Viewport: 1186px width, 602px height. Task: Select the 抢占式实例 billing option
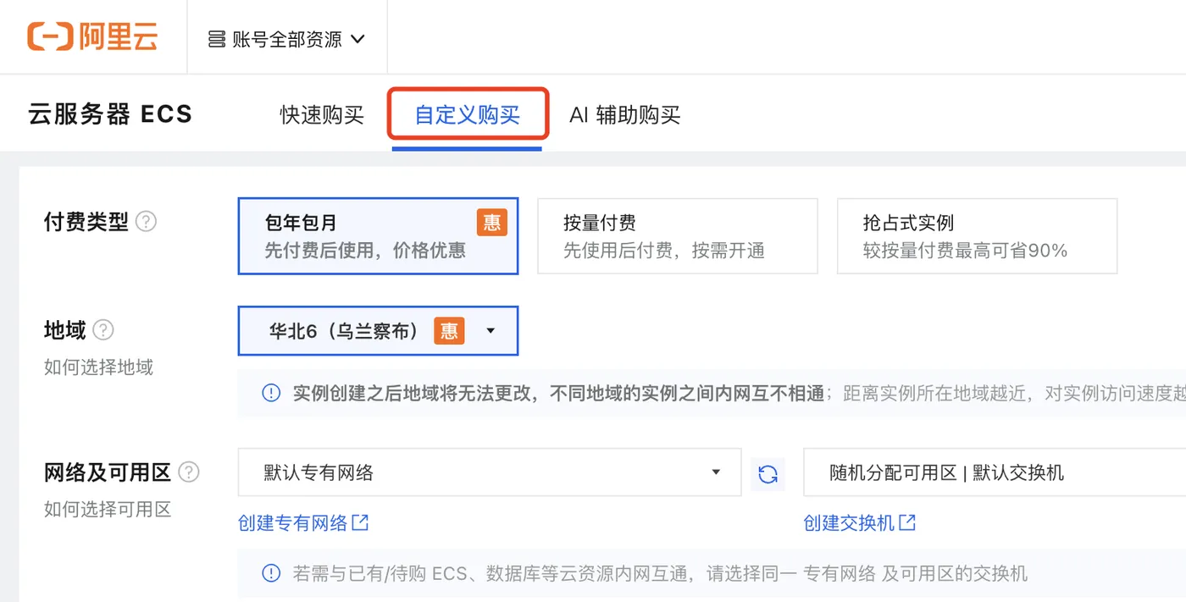point(977,236)
